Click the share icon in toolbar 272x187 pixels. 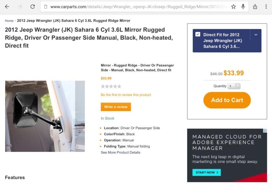255,6
